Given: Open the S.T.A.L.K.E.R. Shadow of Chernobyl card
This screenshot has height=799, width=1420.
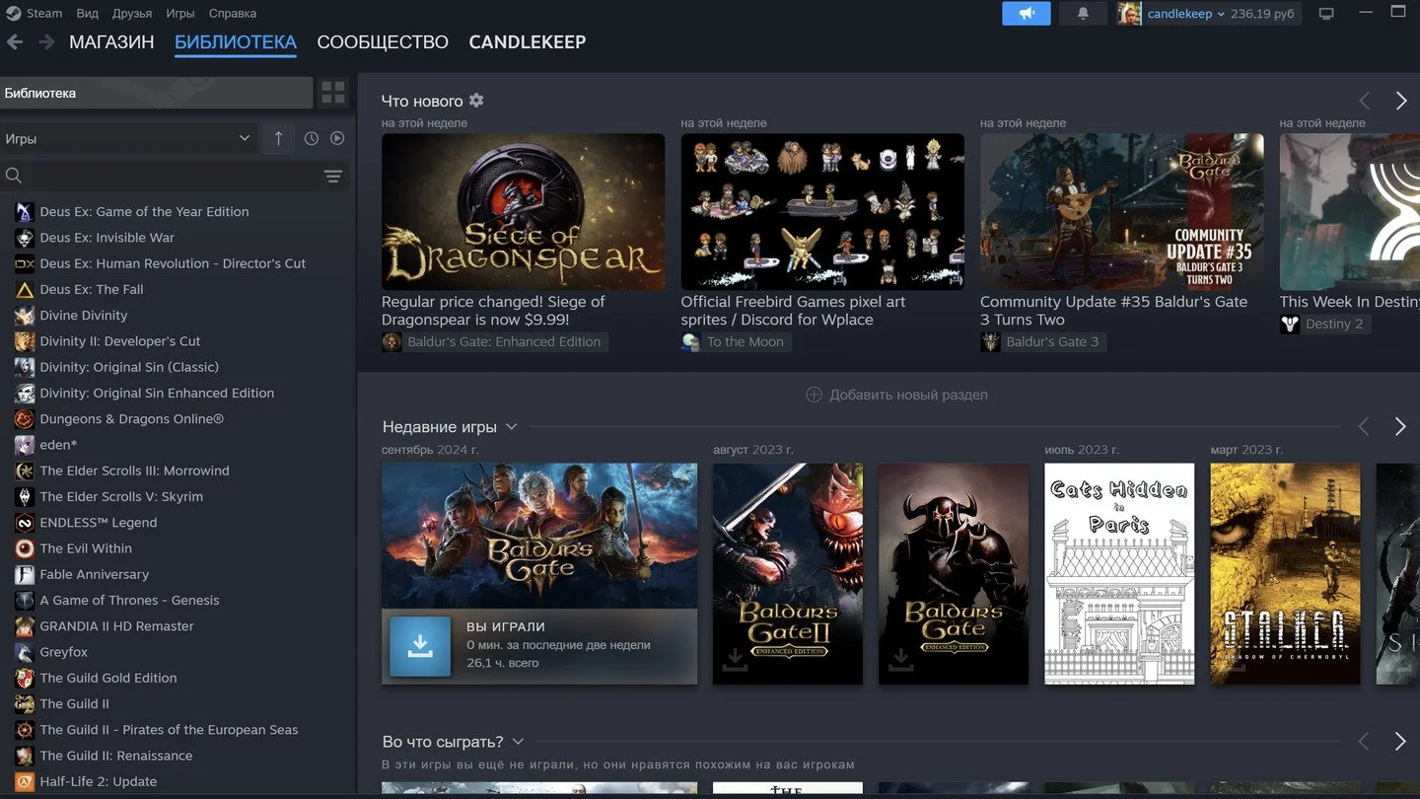Looking at the screenshot, I should [1285, 574].
